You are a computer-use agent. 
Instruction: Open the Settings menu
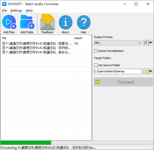[x=16, y=10]
